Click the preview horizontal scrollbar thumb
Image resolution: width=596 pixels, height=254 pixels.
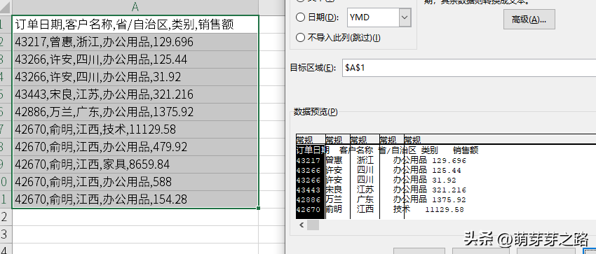[x=313, y=225]
